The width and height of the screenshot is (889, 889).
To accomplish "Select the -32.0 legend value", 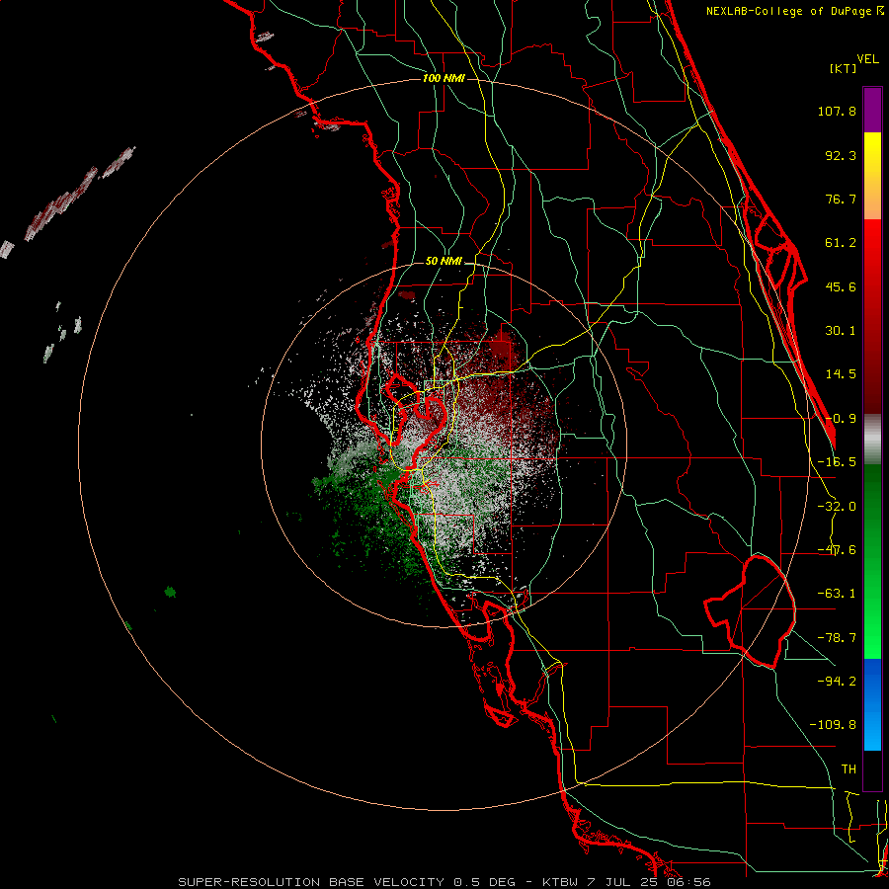I will tap(837, 507).
